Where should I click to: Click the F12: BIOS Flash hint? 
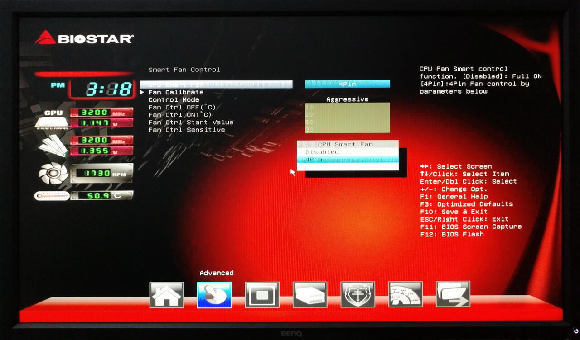pyautogui.click(x=452, y=234)
